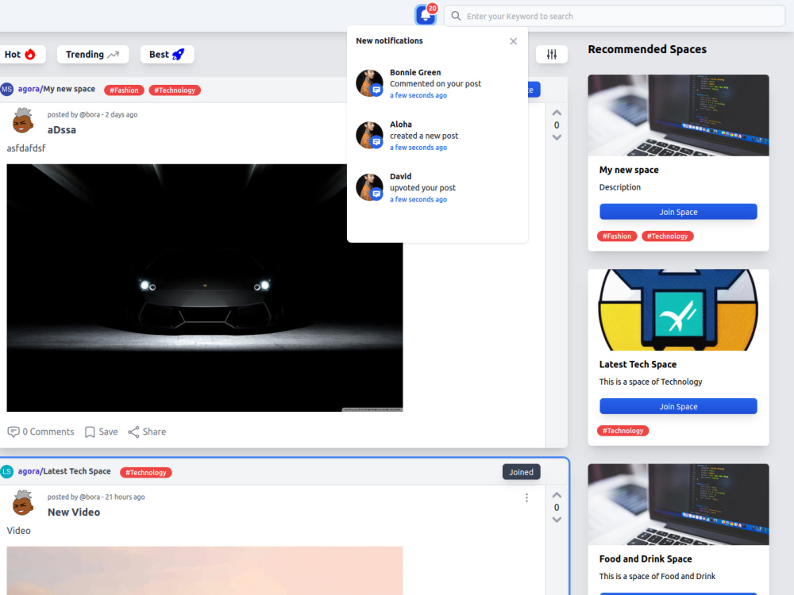Screen dimensions: 794x595
Task: Click #Technology tag in Latest Tech Space card
Action: pos(622,431)
